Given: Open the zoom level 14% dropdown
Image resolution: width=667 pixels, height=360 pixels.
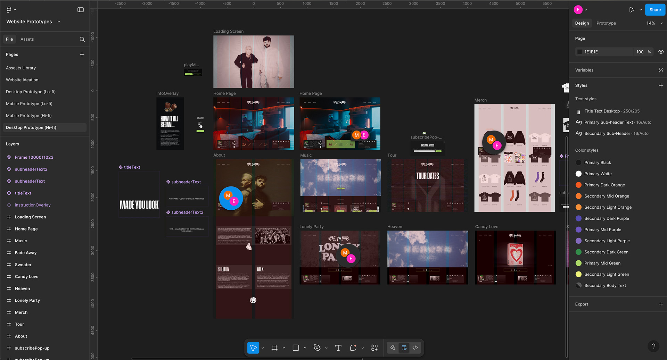Looking at the screenshot, I should [x=653, y=23].
